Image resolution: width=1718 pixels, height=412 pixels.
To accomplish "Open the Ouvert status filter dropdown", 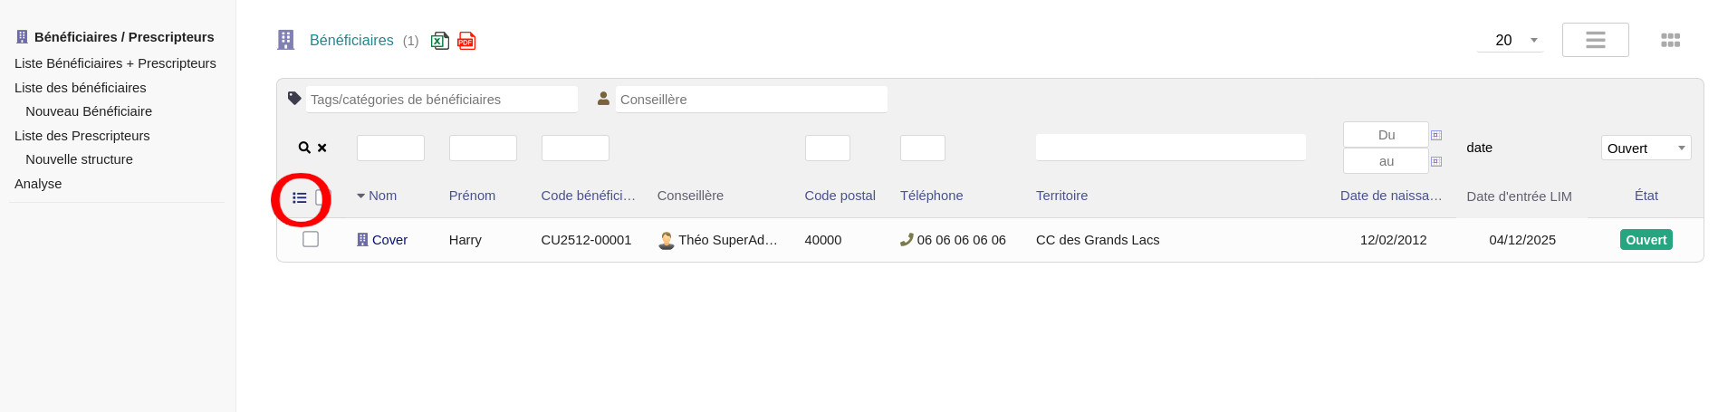I will [1646, 149].
